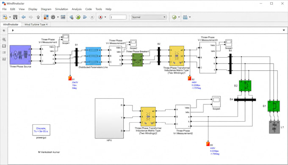Select the Zoom tool in palette
The height and width of the screenshot is (165, 288).
click(4, 39)
